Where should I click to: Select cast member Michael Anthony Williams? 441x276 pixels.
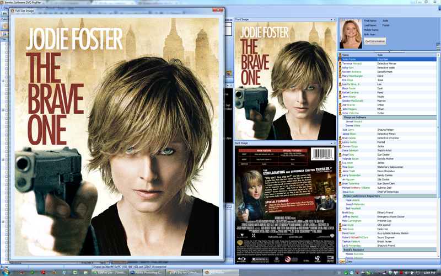pyautogui.click(x=388, y=188)
